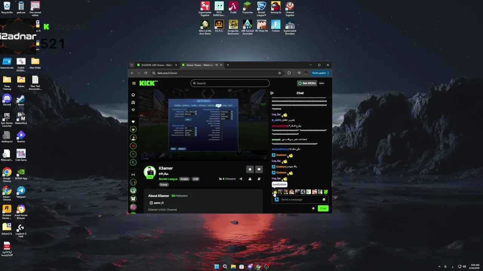Viewport: 483px width, 271px height.
Task: Click the Finish update button
Action: (x=320, y=73)
